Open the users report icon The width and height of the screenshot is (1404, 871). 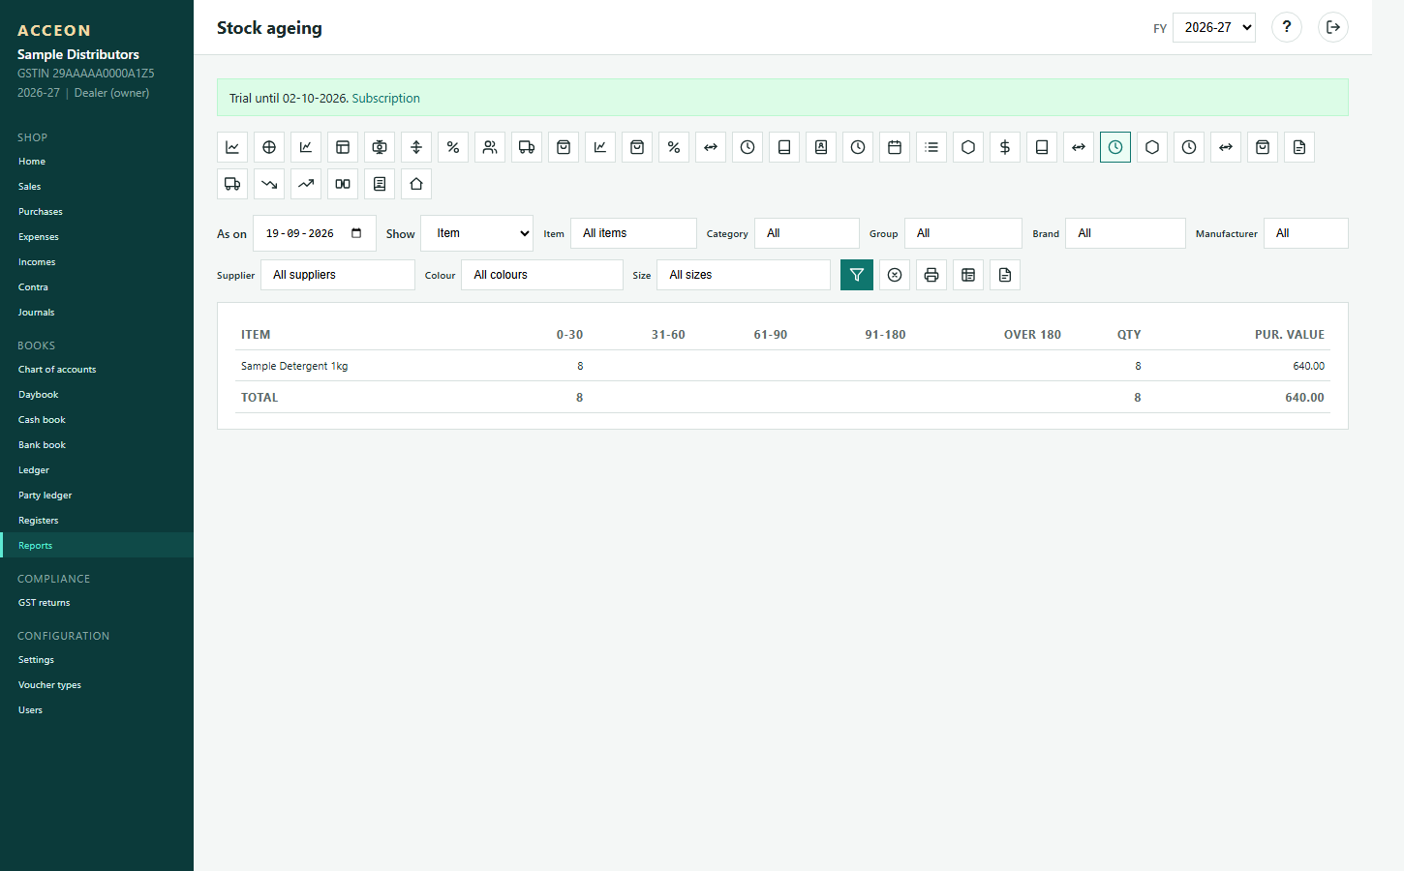[490, 147]
